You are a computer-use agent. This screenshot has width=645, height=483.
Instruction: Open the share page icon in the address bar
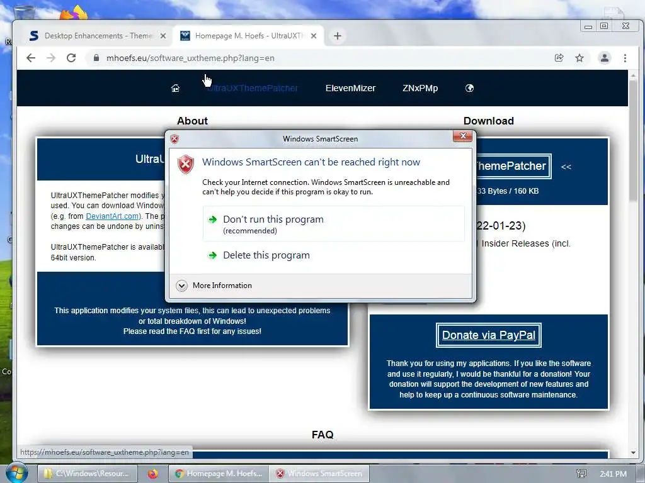click(559, 58)
